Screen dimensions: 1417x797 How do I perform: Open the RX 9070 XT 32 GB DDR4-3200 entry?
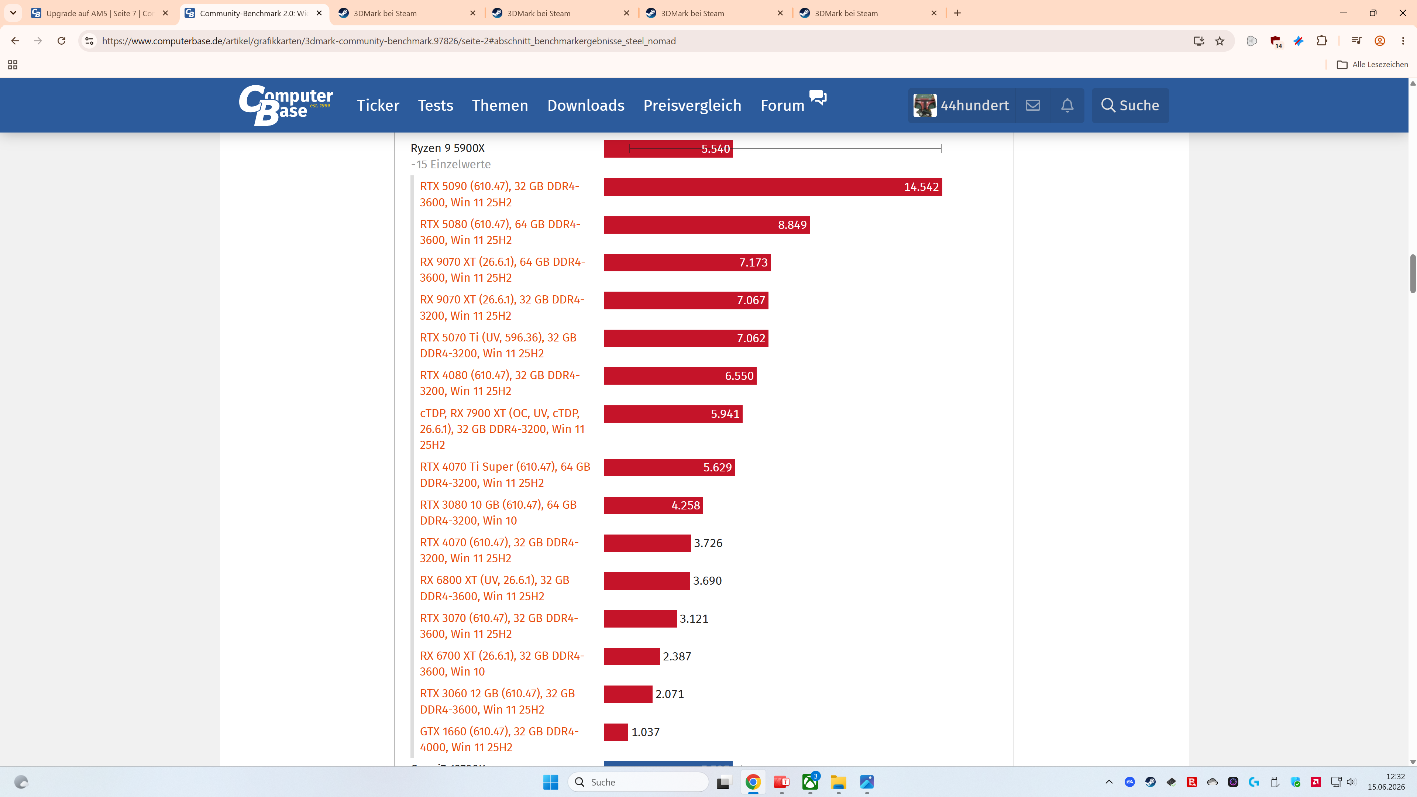coord(502,308)
